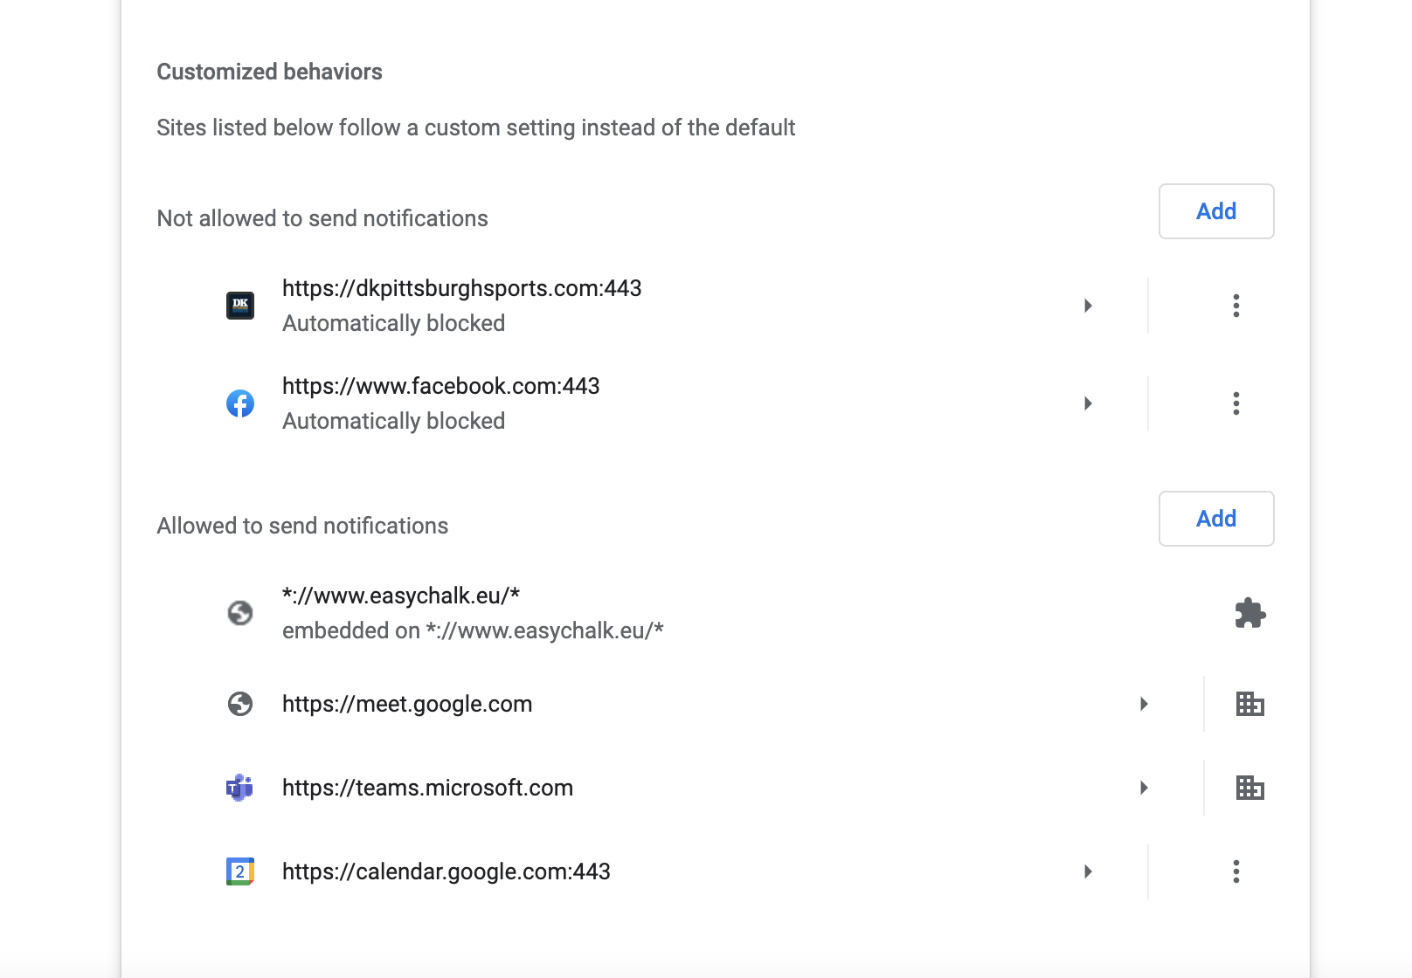Click 'Automatically blocked' under www.facebook.com

tap(394, 421)
